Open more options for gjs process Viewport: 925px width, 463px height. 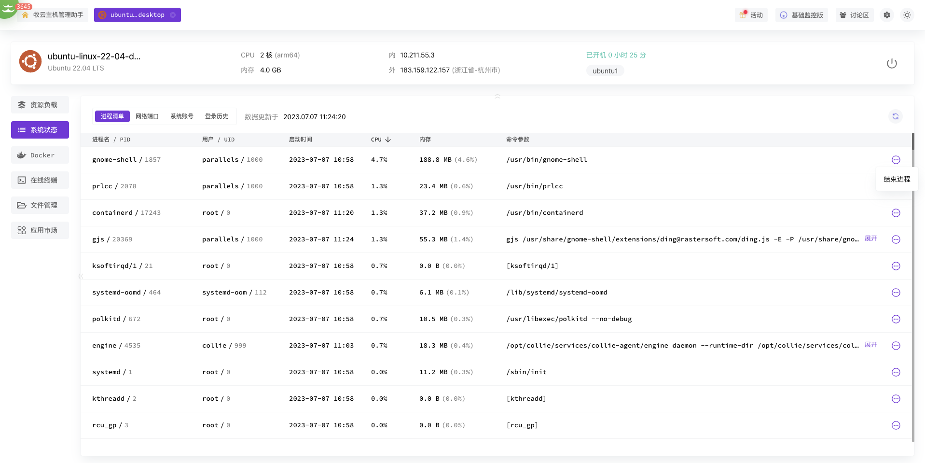(896, 239)
